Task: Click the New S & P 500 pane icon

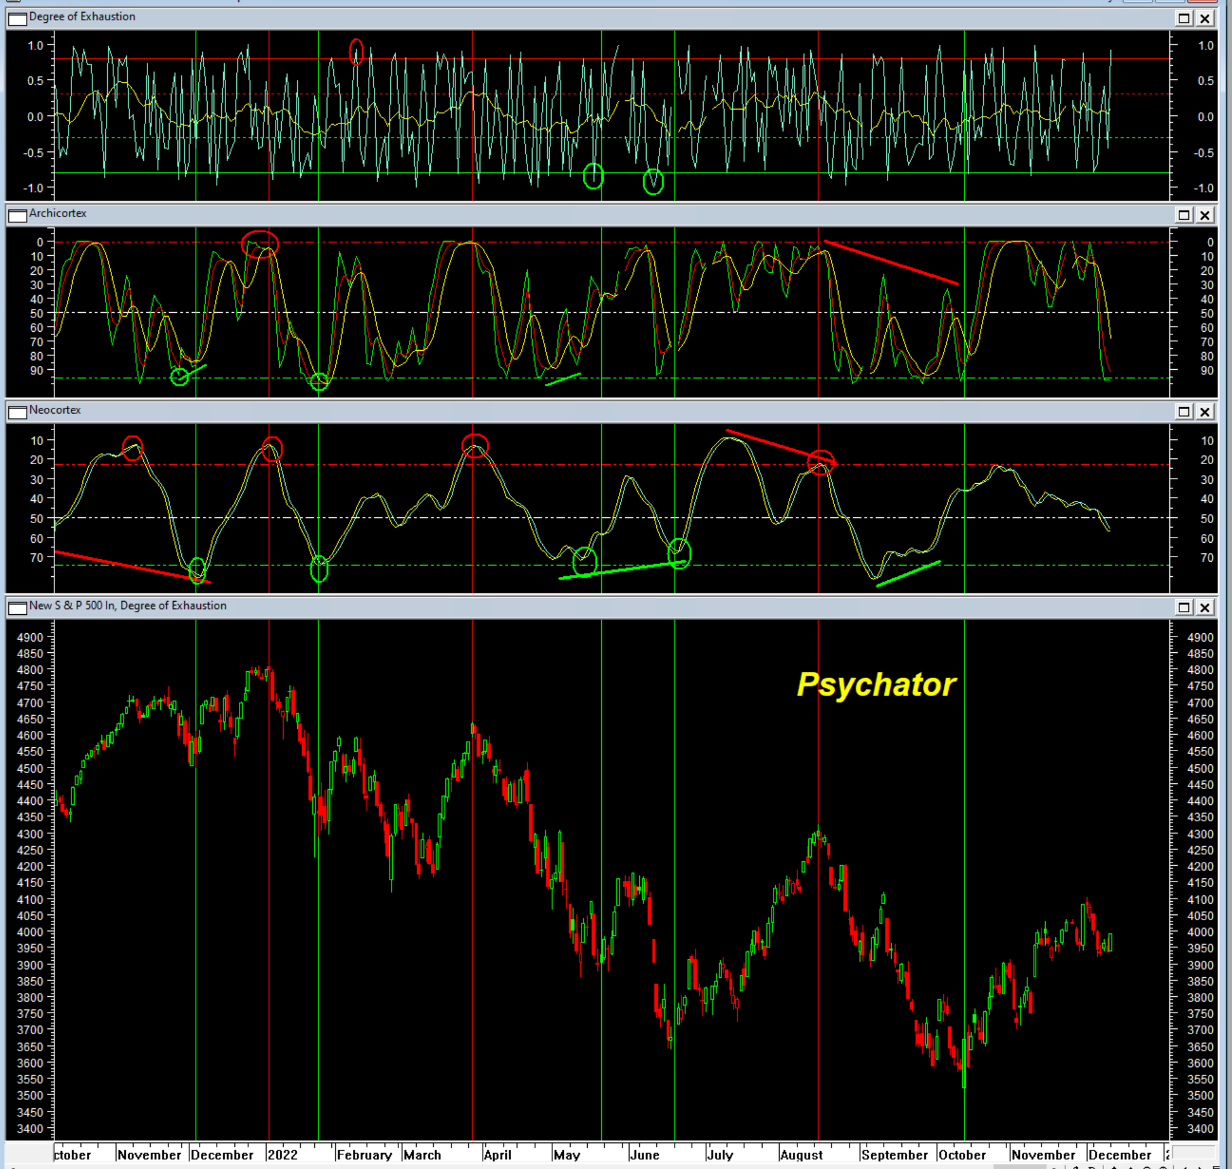Action: pyautogui.click(x=17, y=608)
